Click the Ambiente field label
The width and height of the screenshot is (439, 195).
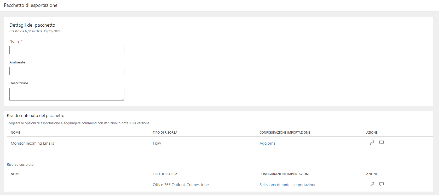pos(17,62)
